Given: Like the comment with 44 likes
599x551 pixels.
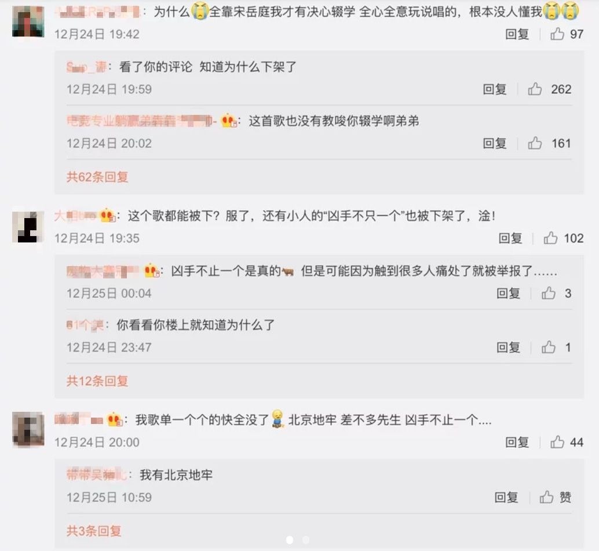Looking at the screenshot, I should (557, 442).
